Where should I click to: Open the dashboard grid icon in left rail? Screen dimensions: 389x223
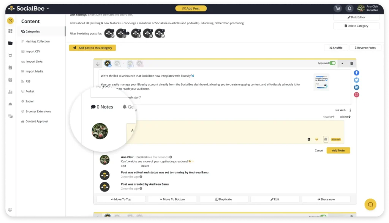tap(10, 31)
